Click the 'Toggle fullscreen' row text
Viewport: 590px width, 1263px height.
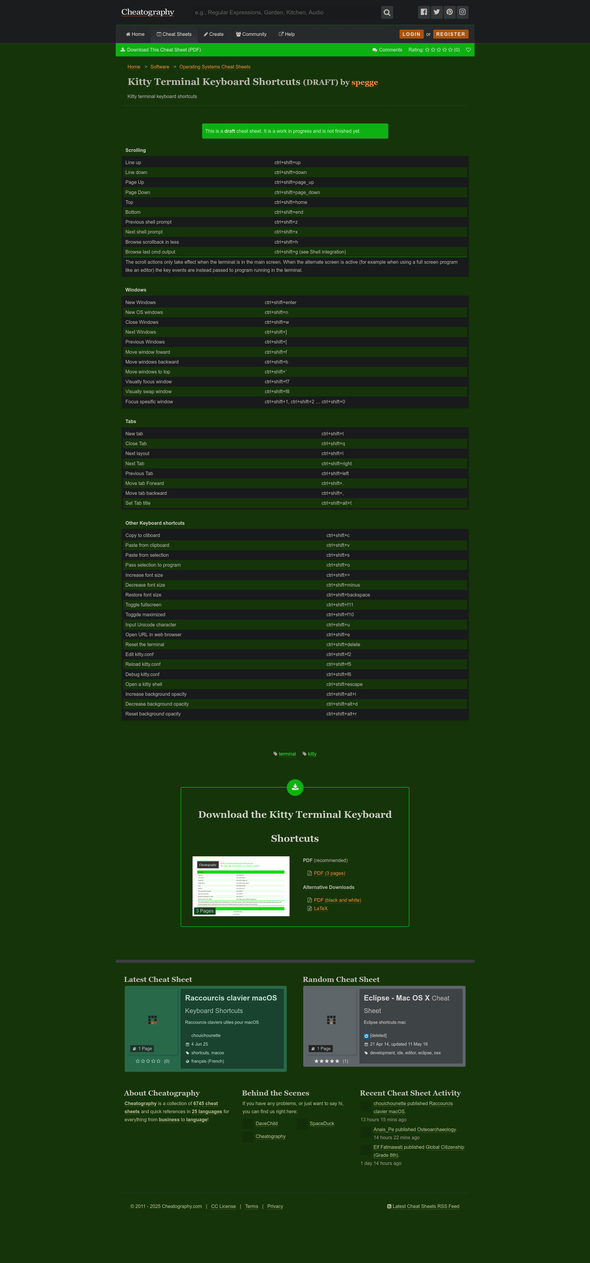click(143, 605)
